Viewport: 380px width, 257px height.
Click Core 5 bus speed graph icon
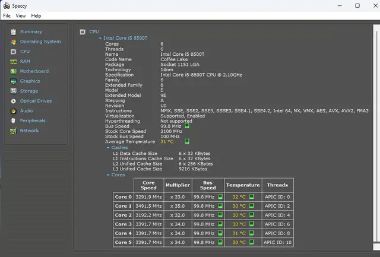220,242
